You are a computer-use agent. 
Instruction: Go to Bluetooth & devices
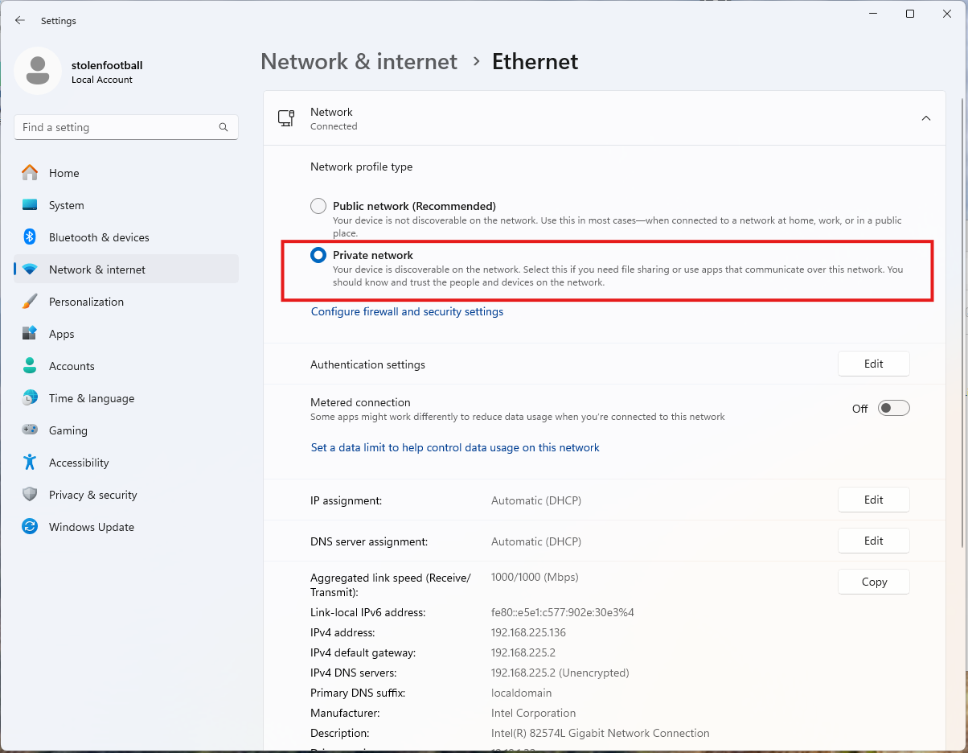pos(126,237)
